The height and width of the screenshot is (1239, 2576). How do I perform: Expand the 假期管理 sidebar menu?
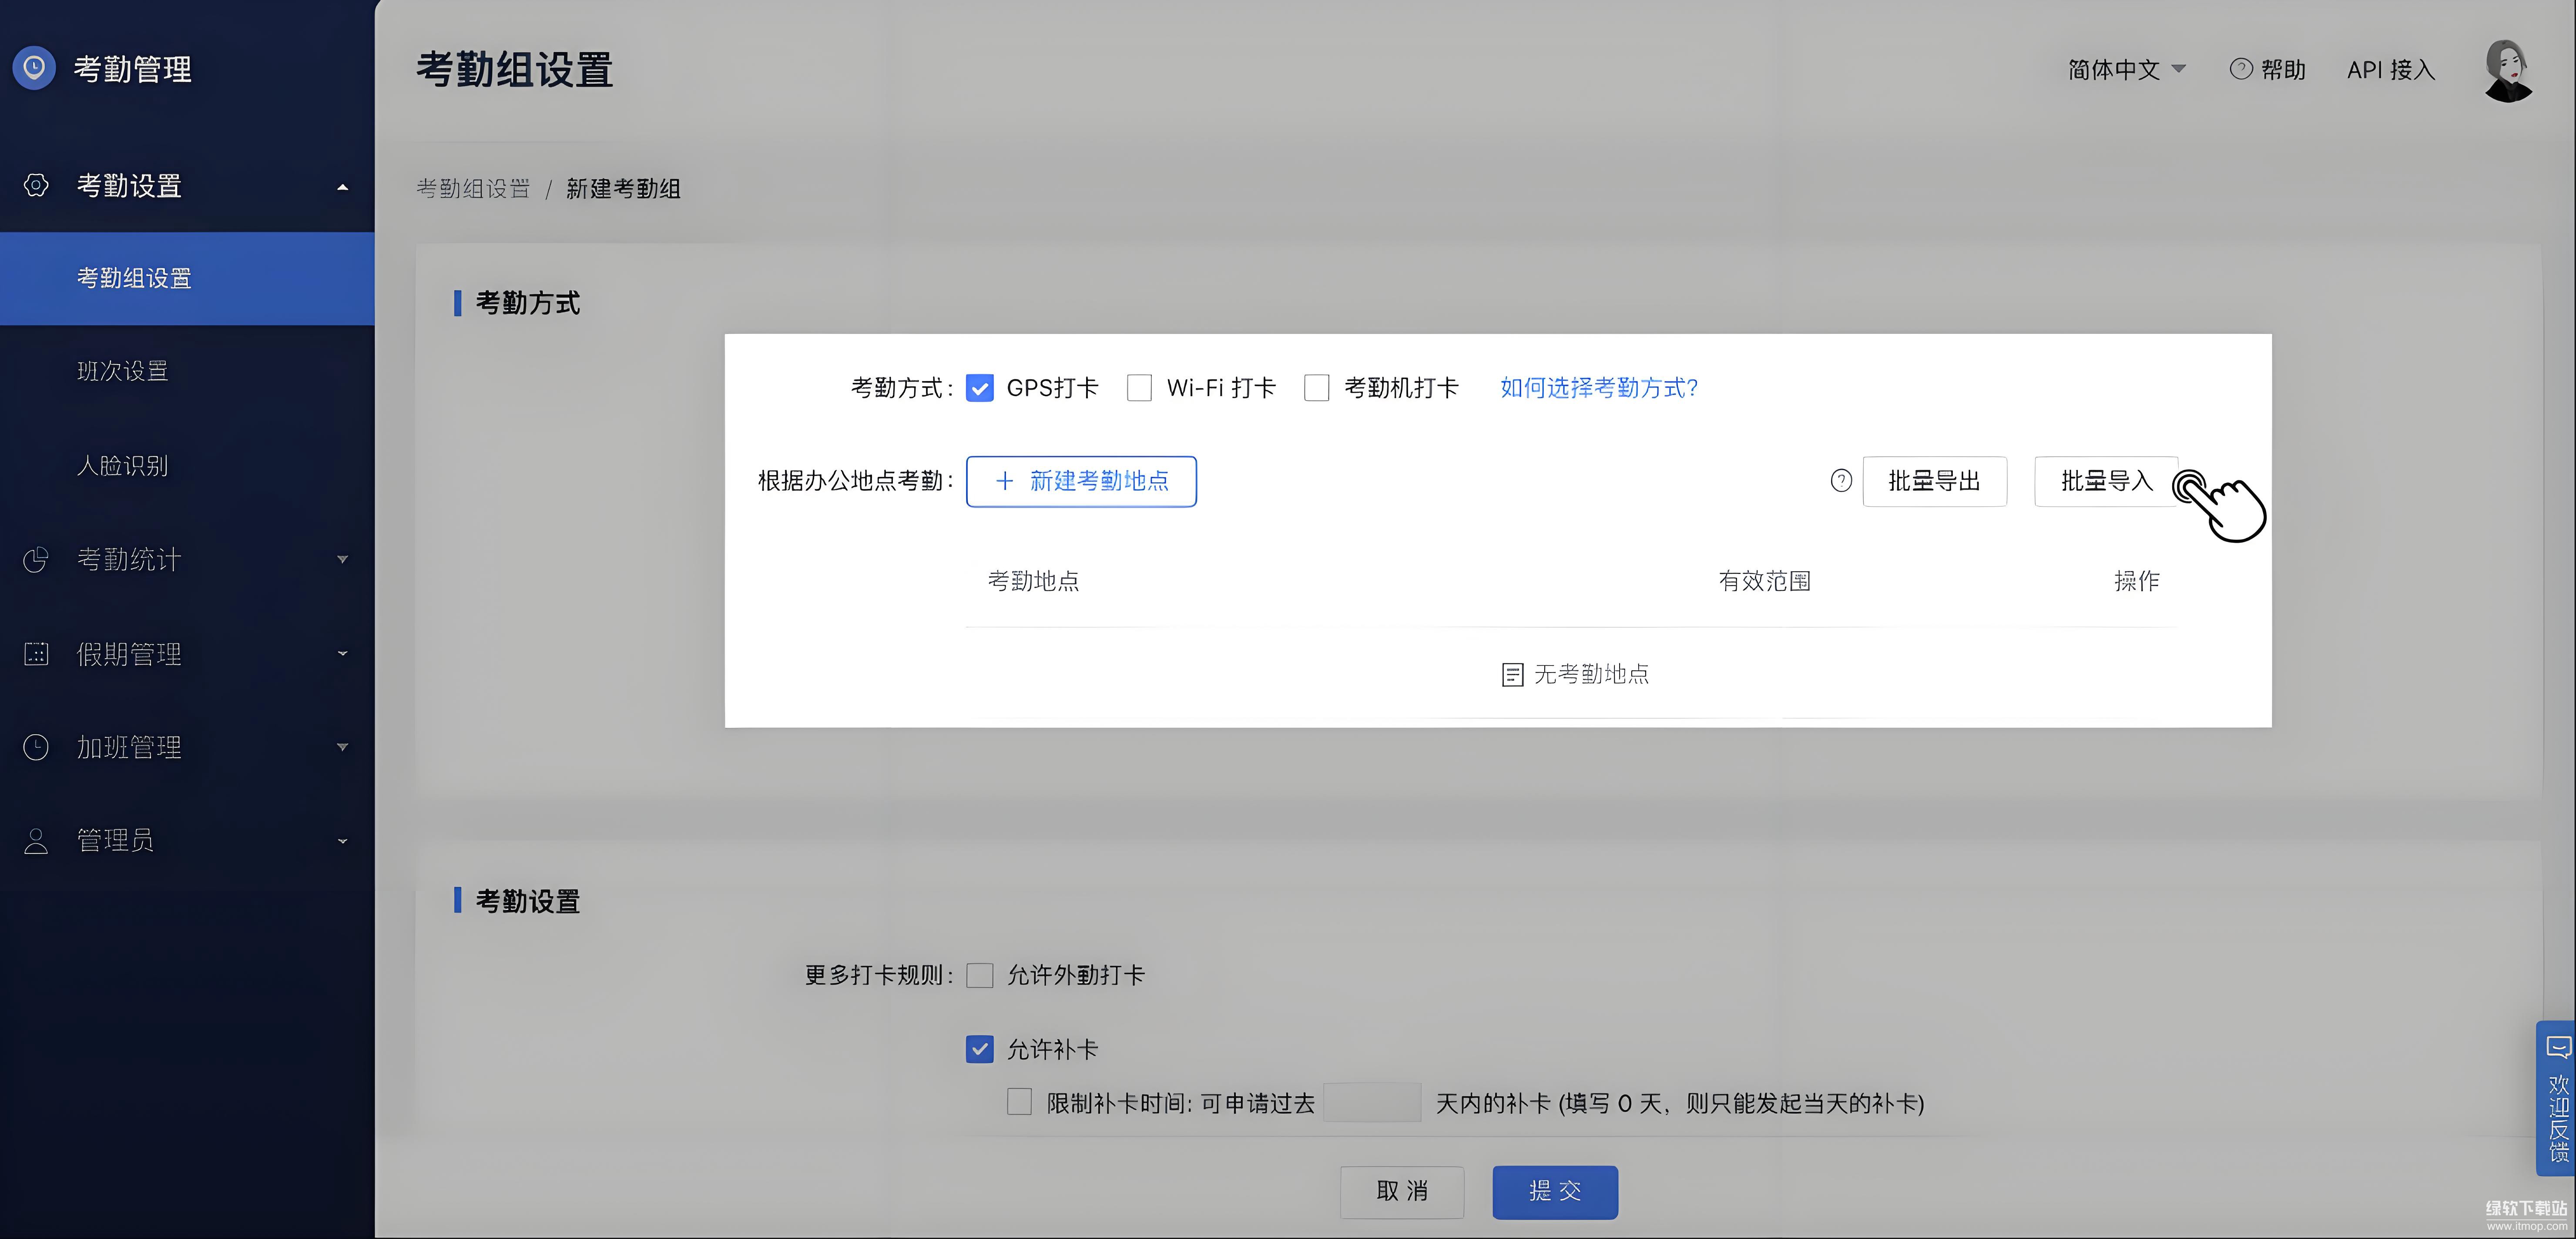343,654
